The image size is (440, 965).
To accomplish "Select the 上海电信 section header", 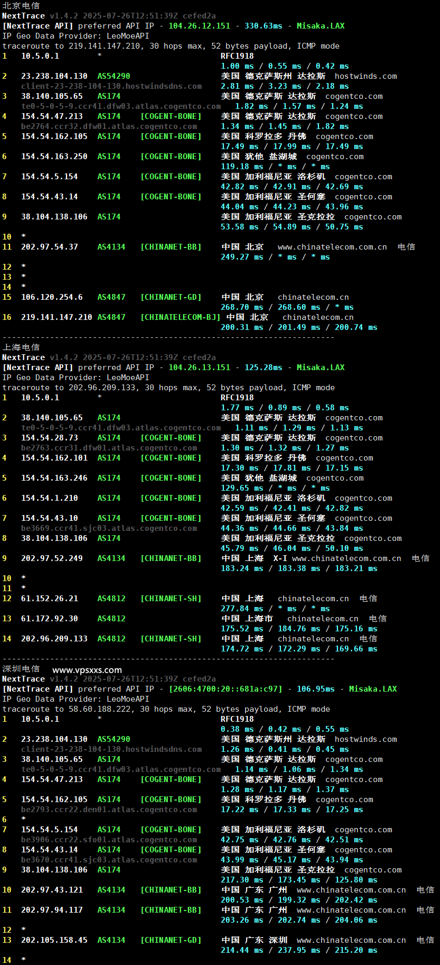I will point(21,347).
